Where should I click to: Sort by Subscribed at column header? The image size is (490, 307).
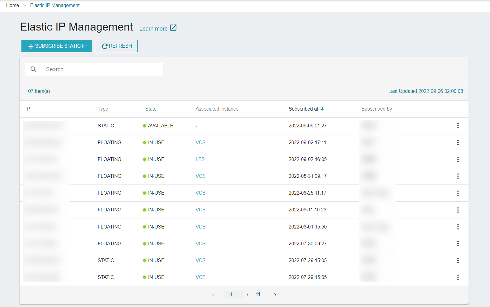pos(303,109)
